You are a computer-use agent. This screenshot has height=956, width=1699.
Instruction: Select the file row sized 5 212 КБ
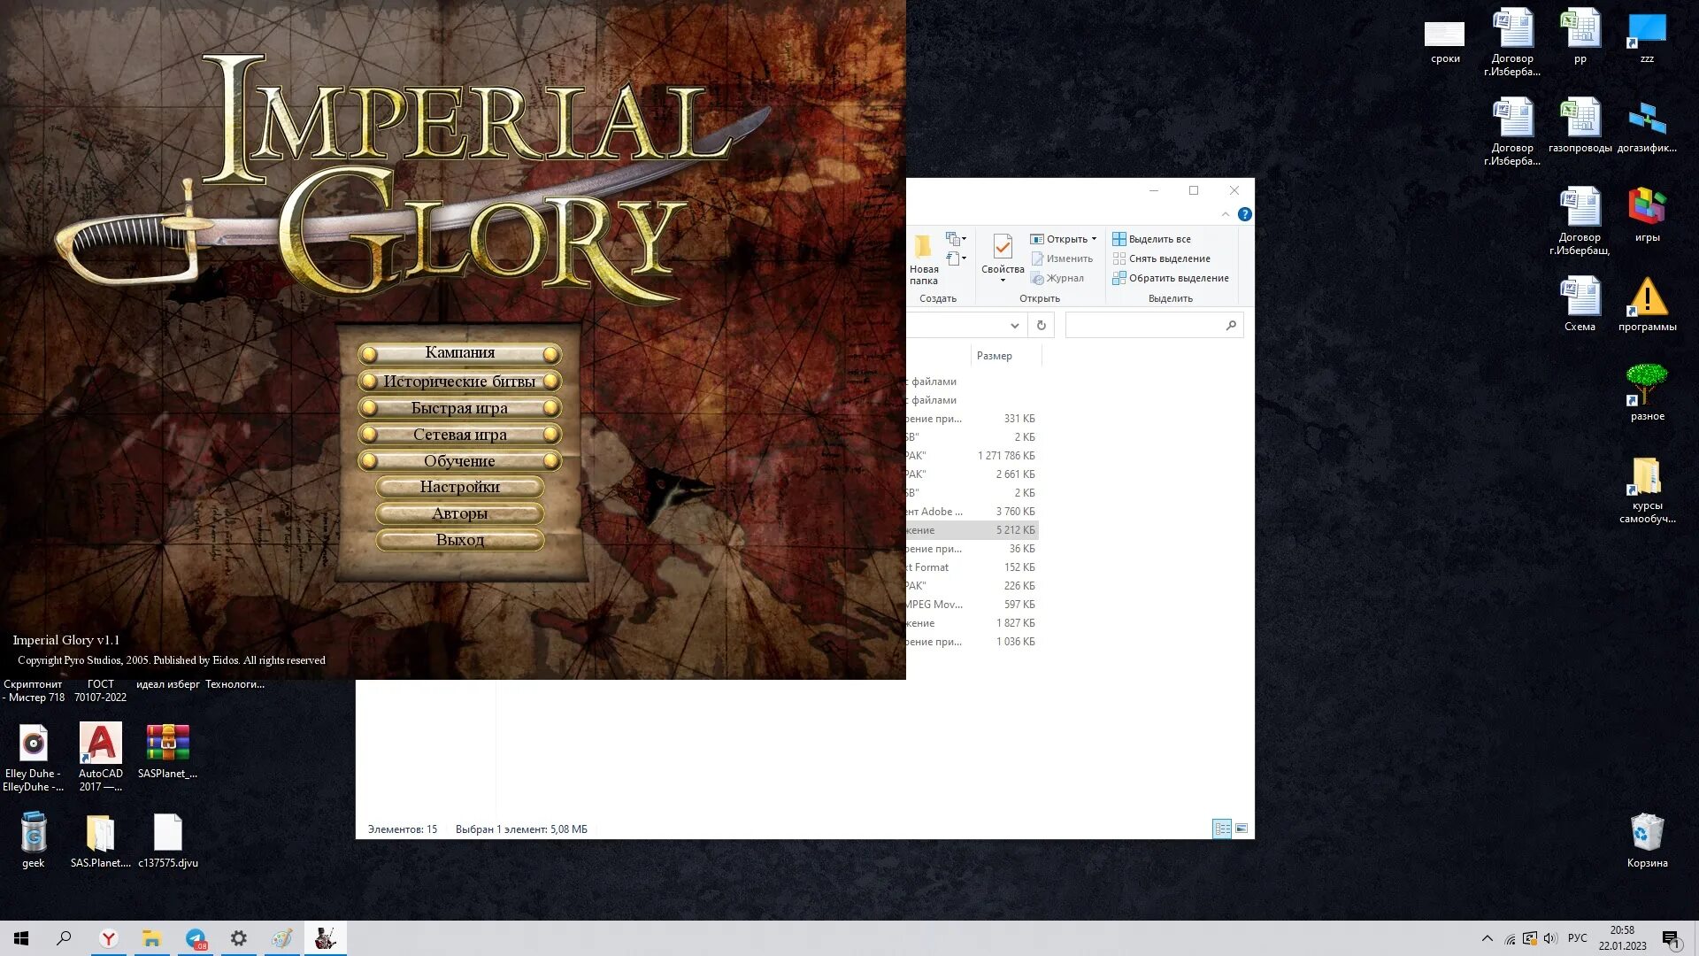click(x=973, y=530)
